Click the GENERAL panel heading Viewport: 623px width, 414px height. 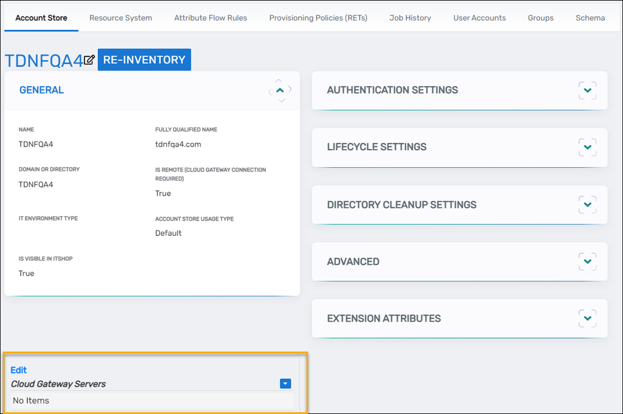click(x=41, y=90)
